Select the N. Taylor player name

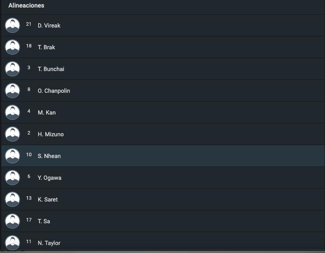(49, 243)
